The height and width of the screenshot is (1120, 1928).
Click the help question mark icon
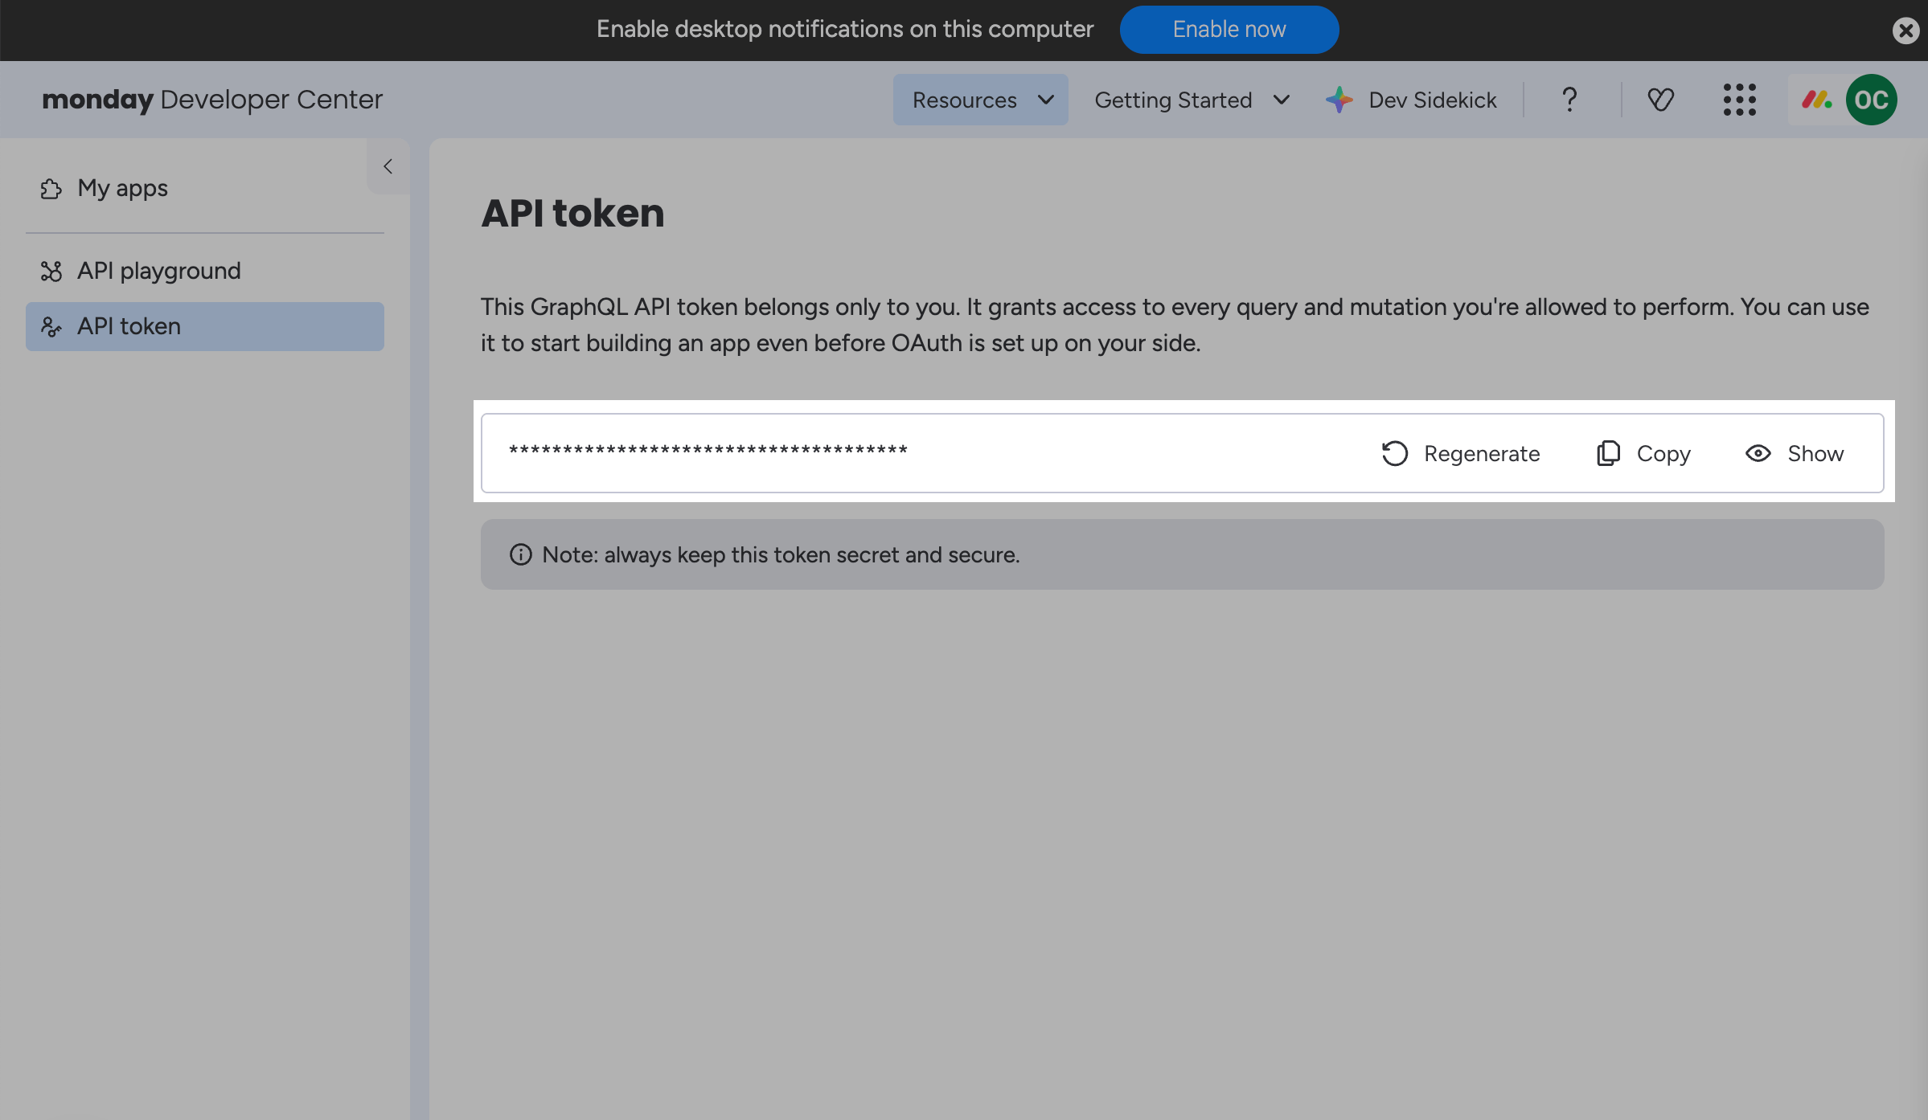(x=1569, y=100)
